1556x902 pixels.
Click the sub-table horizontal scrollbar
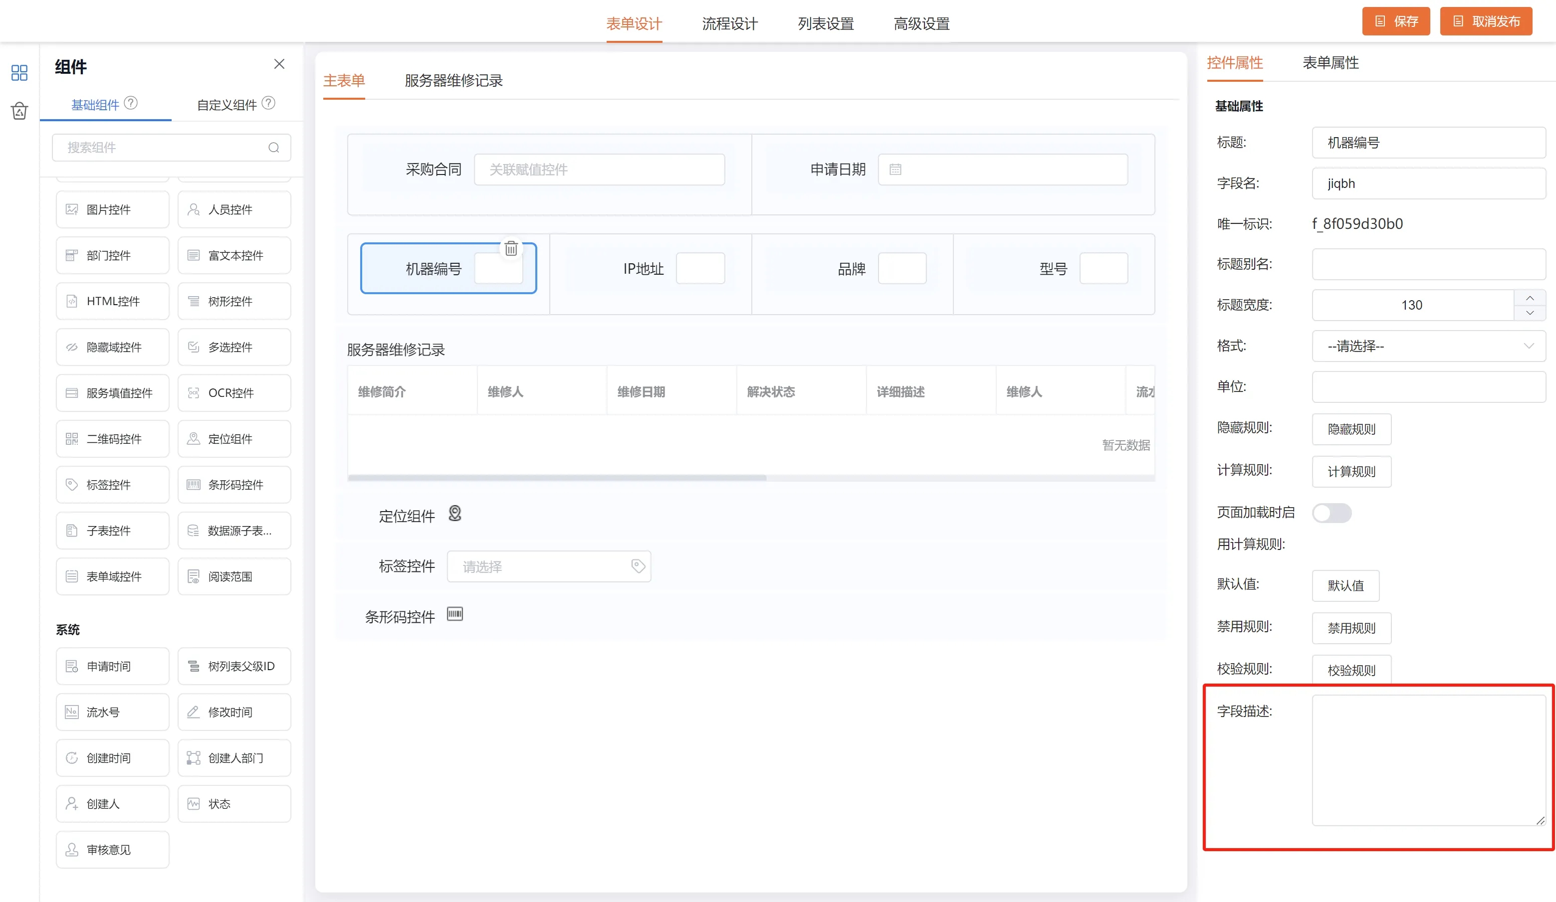(557, 478)
